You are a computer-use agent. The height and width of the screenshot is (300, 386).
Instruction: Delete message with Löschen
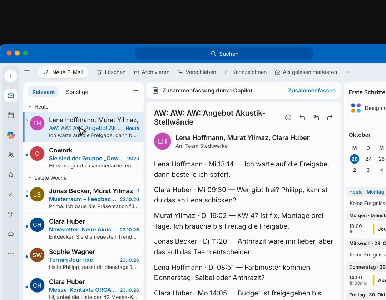pyautogui.click(x=111, y=72)
